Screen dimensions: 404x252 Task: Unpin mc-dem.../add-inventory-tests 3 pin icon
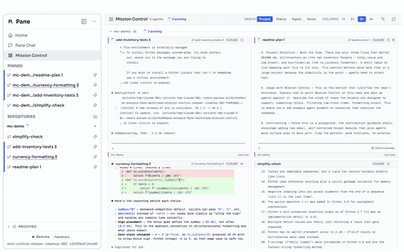(x=95, y=95)
